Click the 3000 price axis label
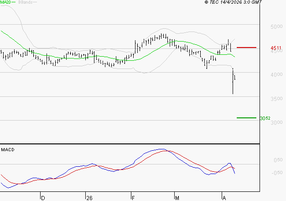This screenshot has height=201, width=286. coord(276,122)
